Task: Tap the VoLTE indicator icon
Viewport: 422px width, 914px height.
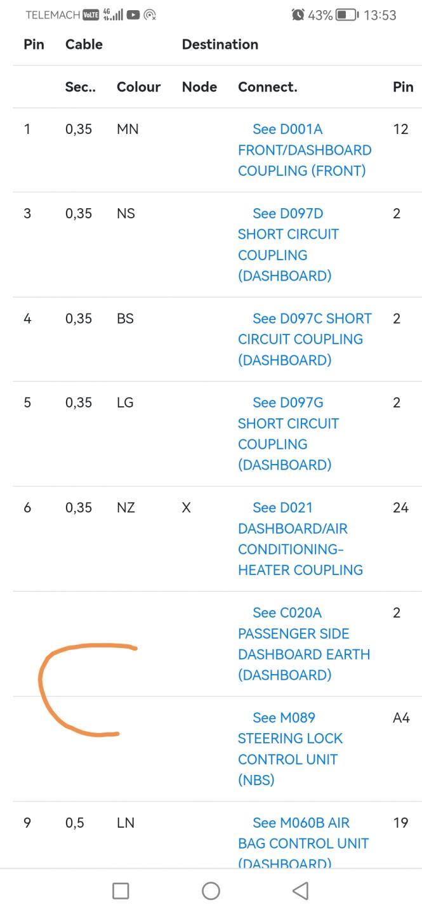Action: click(x=91, y=15)
